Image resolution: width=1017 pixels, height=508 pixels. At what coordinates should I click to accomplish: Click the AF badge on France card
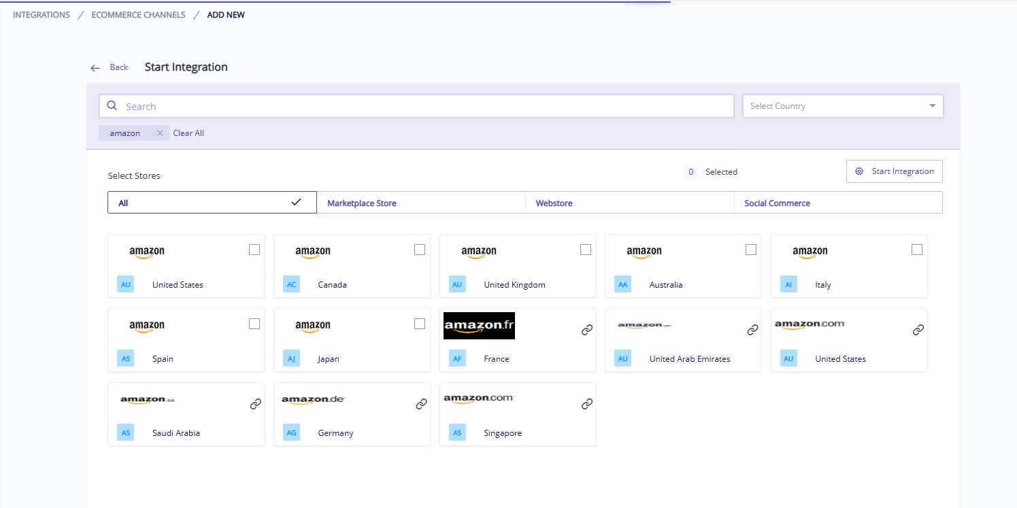457,358
